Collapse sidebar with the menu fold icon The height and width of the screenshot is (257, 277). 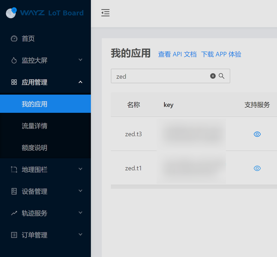click(x=105, y=13)
